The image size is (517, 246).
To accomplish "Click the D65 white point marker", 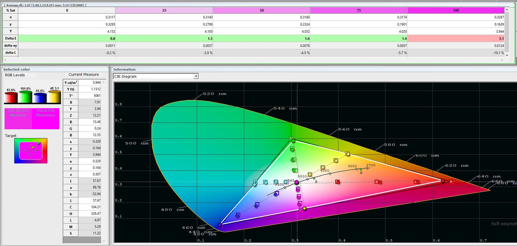I will click(x=296, y=183).
